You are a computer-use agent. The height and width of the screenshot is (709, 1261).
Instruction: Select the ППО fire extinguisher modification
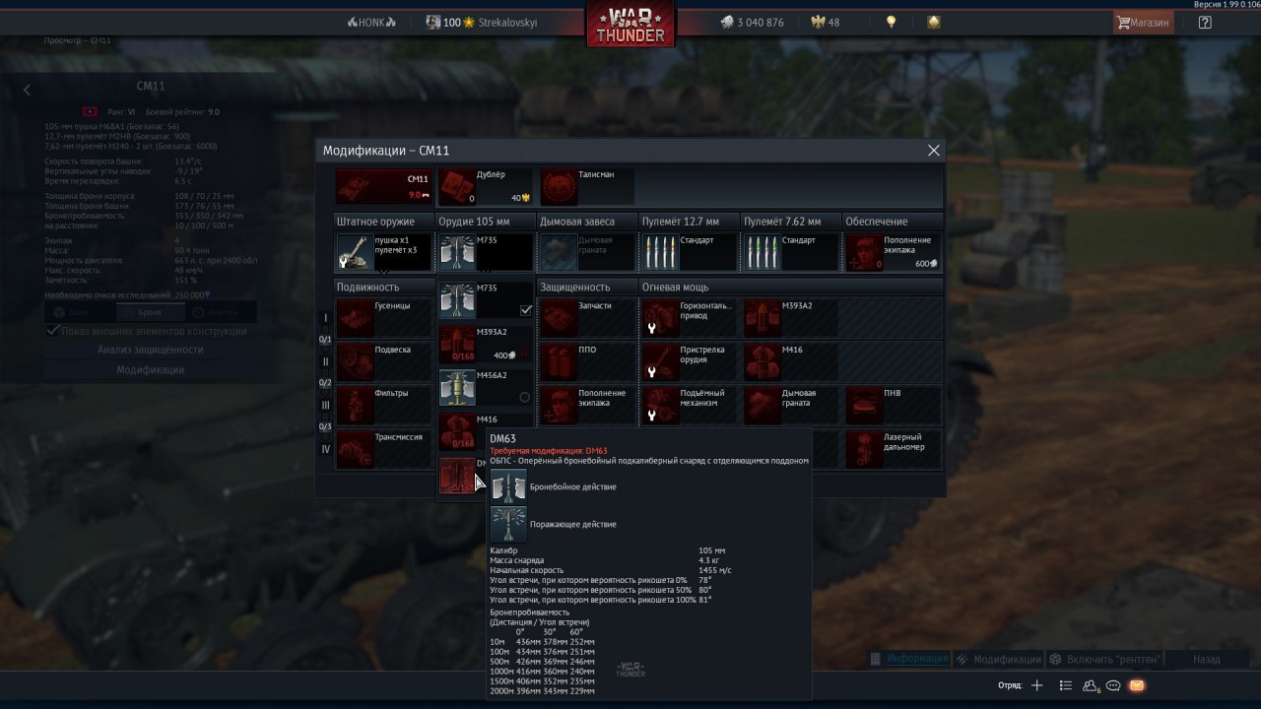[x=587, y=361]
